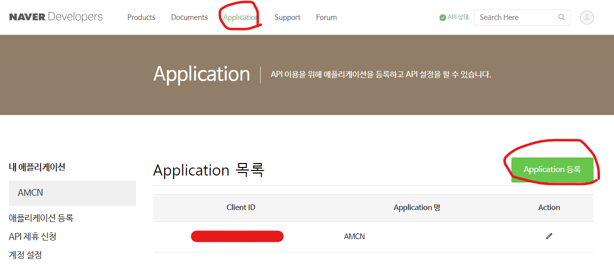
Task: Select AMCN in the sidebar
Action: point(73,193)
